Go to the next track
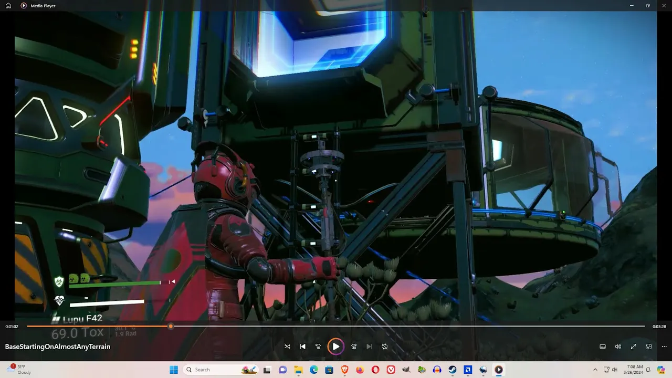Screen dimensions: 672x378 (369, 346)
